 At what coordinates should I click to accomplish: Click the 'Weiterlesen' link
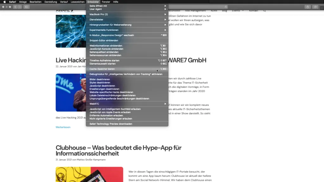63,127
